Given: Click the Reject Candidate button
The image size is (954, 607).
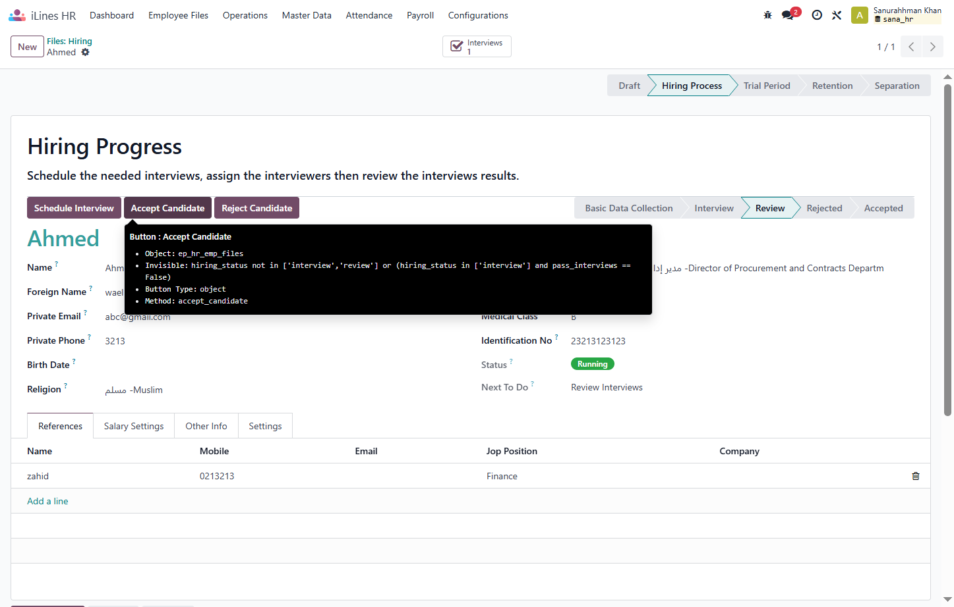Looking at the screenshot, I should (256, 208).
